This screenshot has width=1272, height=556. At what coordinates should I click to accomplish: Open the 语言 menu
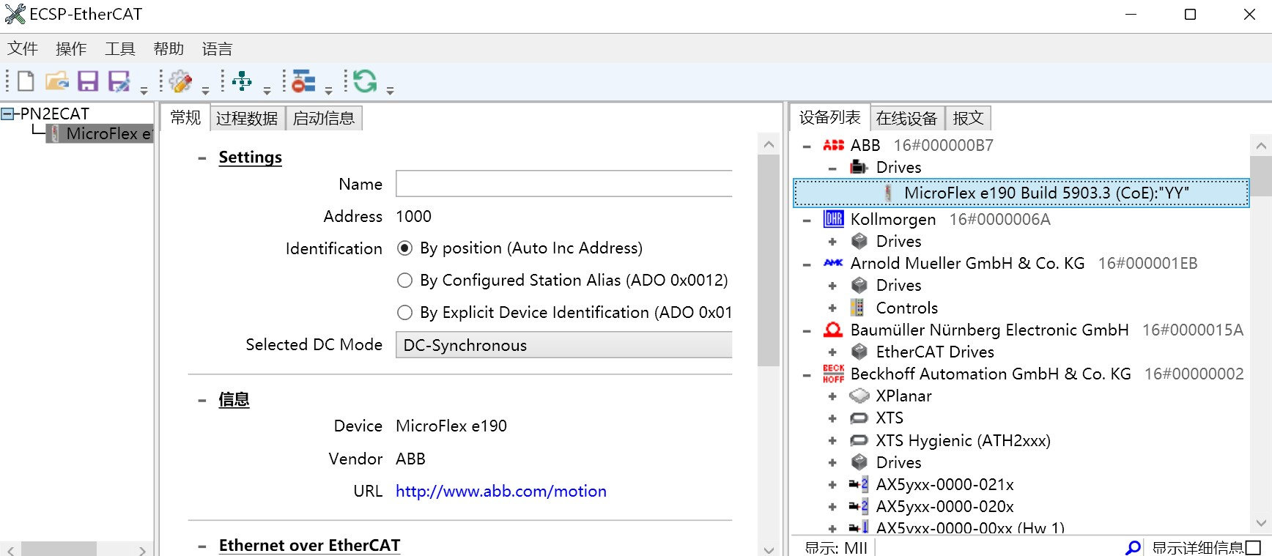pyautogui.click(x=218, y=49)
